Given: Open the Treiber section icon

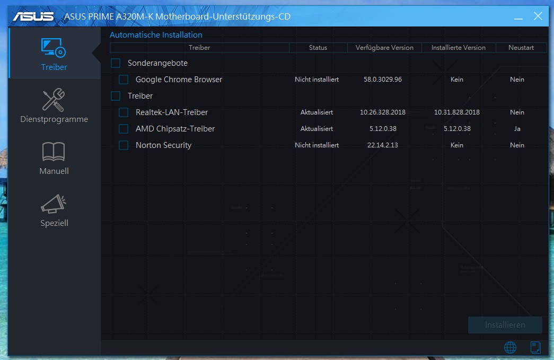Looking at the screenshot, I should [54, 48].
